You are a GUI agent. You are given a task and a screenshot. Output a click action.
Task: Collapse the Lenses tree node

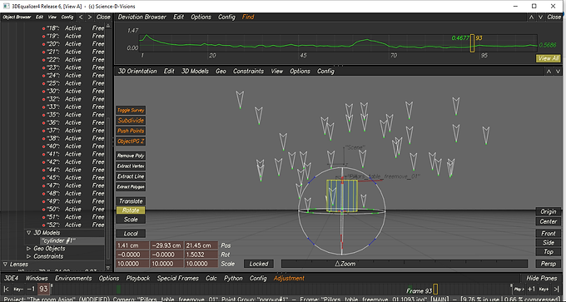(5, 265)
